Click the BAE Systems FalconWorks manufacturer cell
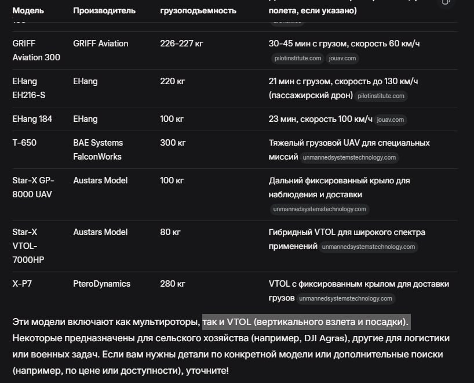 coord(98,149)
